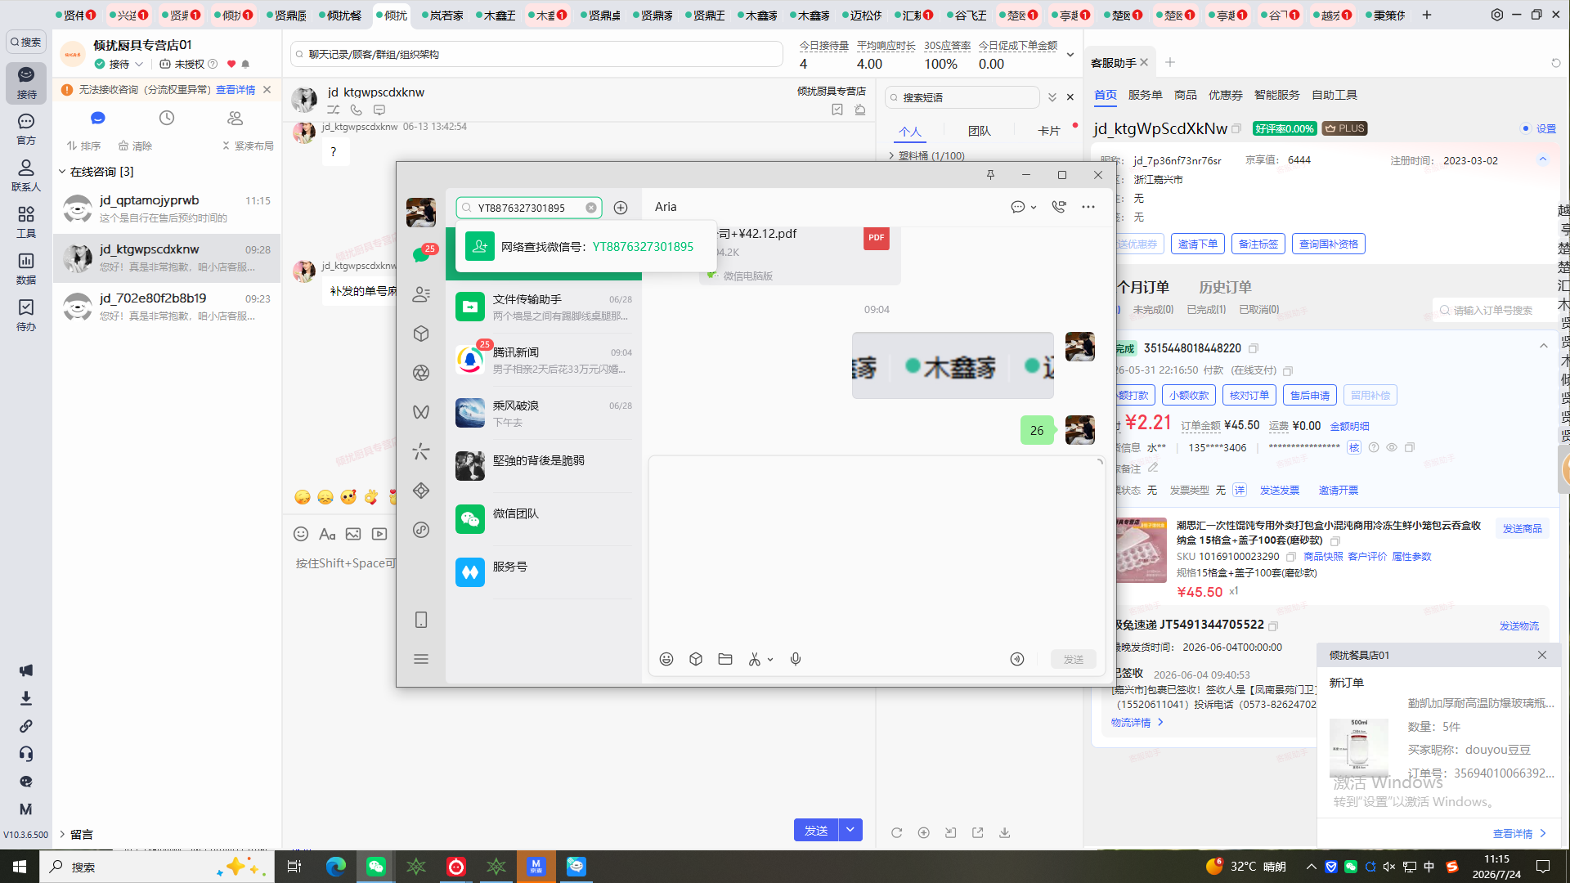Open the 工具 tools section in sidebar
This screenshot has width=1570, height=883.
26,222
